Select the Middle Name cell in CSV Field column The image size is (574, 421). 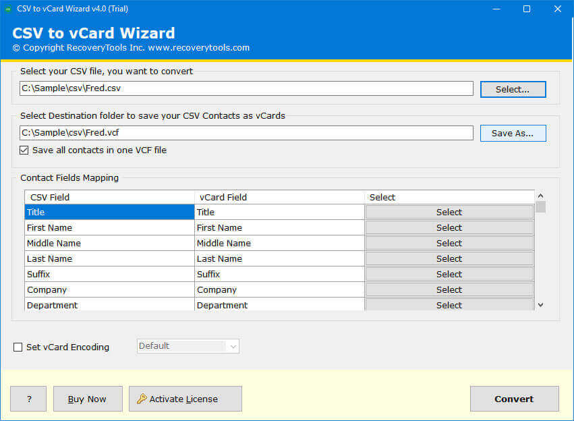tap(109, 243)
